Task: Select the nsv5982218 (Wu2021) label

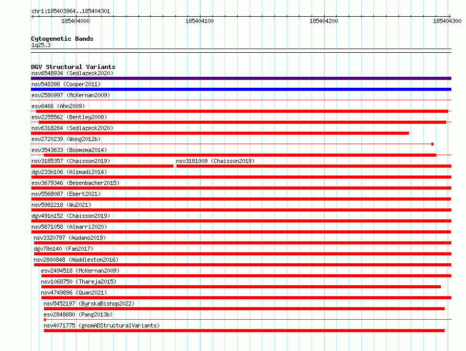Action: (x=61, y=205)
